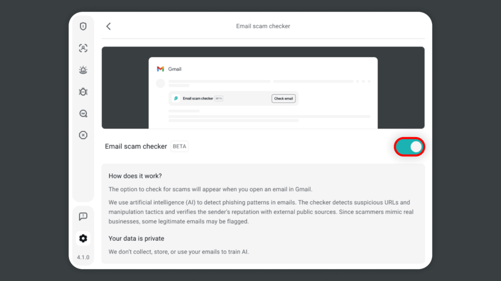Screen dimensions: 501x281
Task: Click the Gmail preview illustration
Action: (x=263, y=88)
